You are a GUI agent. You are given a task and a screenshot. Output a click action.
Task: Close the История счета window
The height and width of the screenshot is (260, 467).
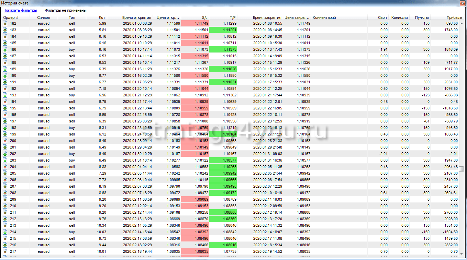point(461,3)
